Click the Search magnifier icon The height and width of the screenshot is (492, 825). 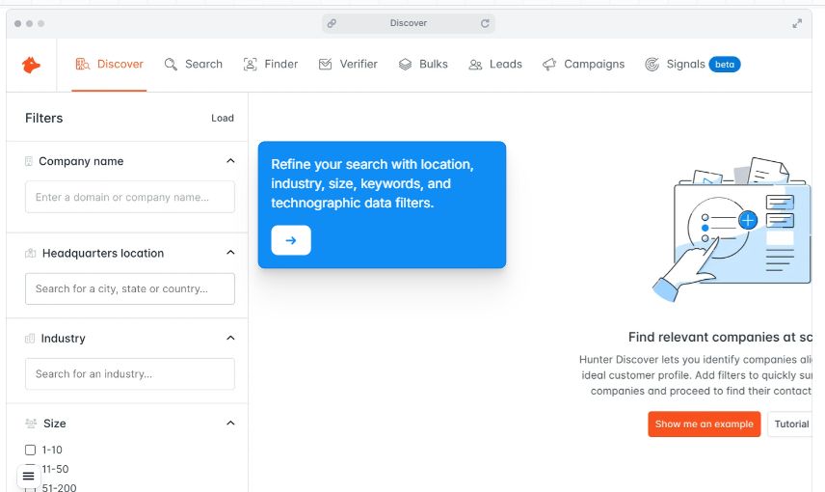pyautogui.click(x=171, y=65)
